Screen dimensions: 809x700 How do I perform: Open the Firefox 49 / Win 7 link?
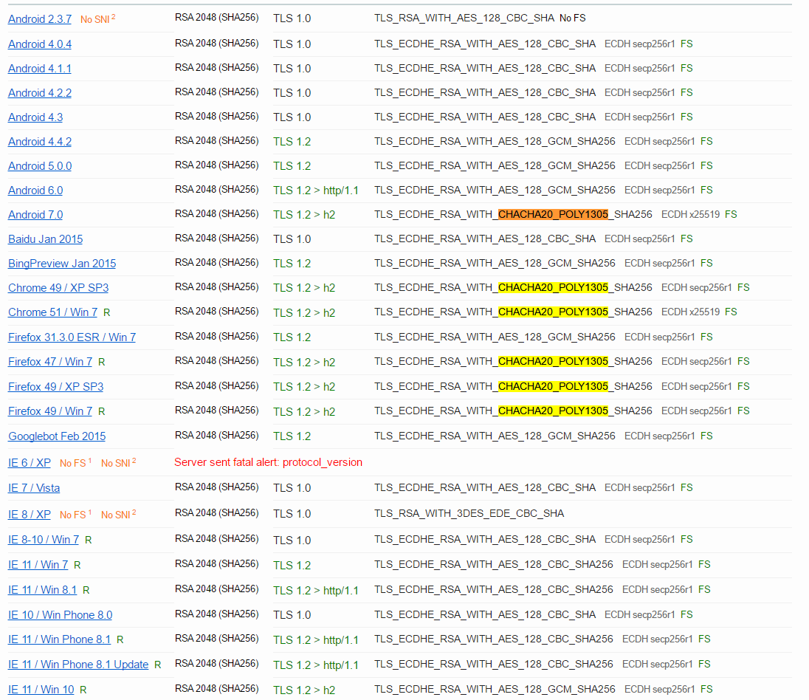tap(50, 411)
